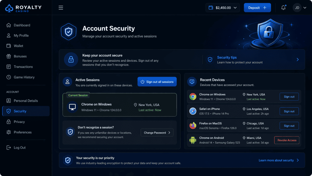This screenshot has height=176, width=312.
Task: Click the hamburger menu icon
Action: (61, 8)
